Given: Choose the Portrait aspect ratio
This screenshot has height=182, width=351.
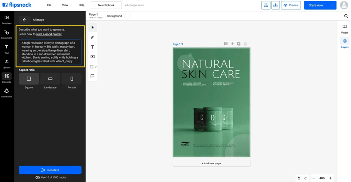Looking at the screenshot, I should click(x=72, y=79).
